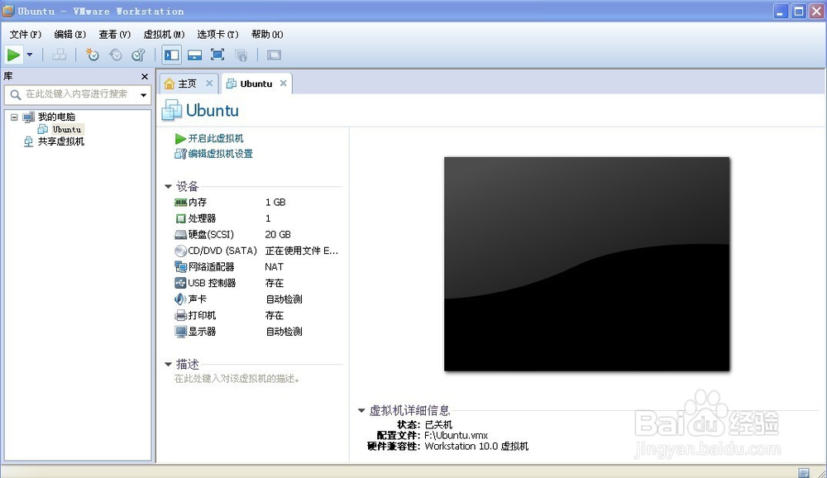
Task: Open the power options dropdown arrow
Action: pyautogui.click(x=30, y=55)
